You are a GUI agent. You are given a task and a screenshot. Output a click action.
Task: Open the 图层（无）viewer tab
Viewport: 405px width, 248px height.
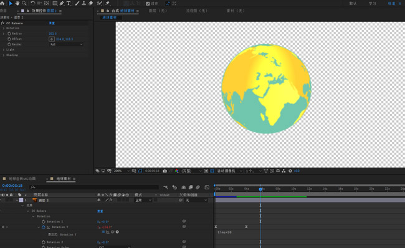click(158, 11)
